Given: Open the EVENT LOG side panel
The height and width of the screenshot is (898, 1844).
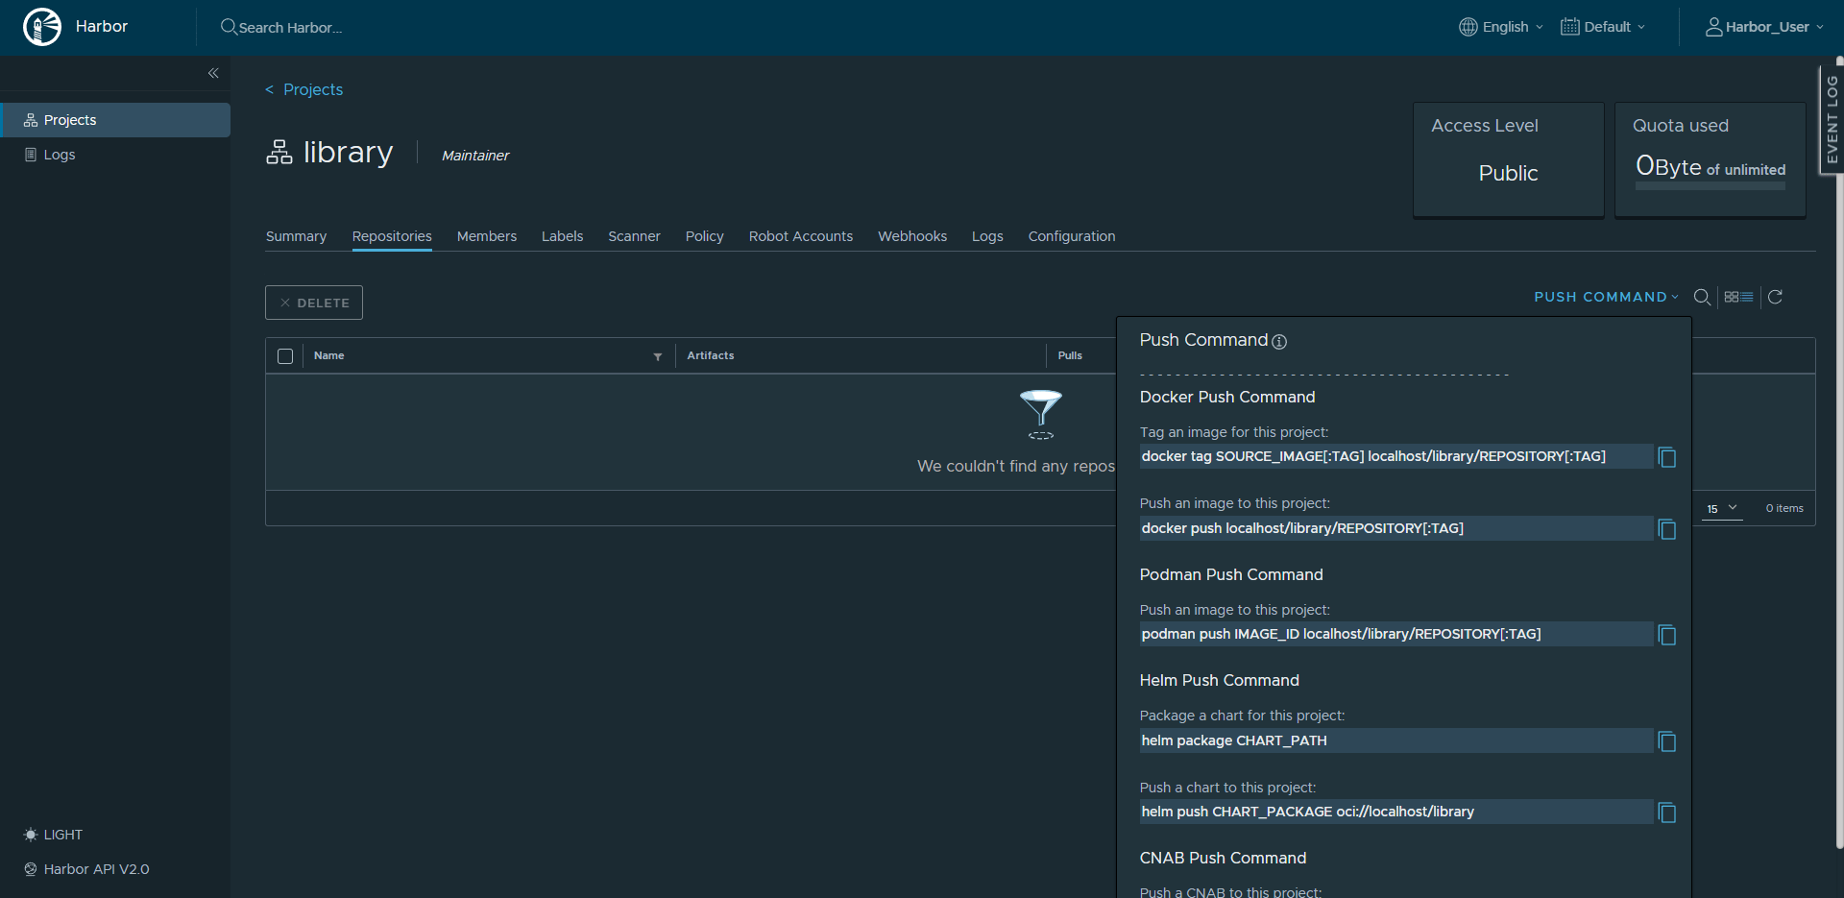Looking at the screenshot, I should 1832,119.
